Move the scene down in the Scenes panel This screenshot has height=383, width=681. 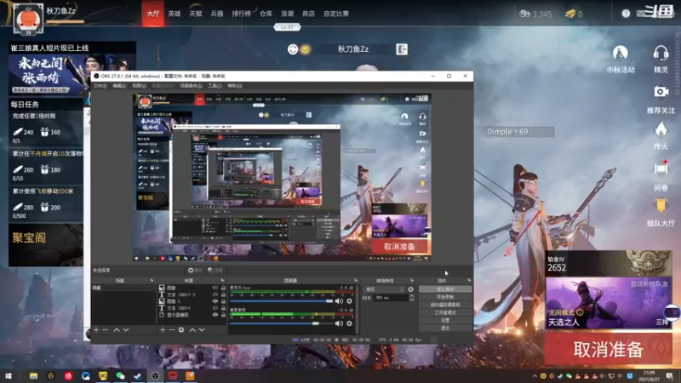(126, 330)
